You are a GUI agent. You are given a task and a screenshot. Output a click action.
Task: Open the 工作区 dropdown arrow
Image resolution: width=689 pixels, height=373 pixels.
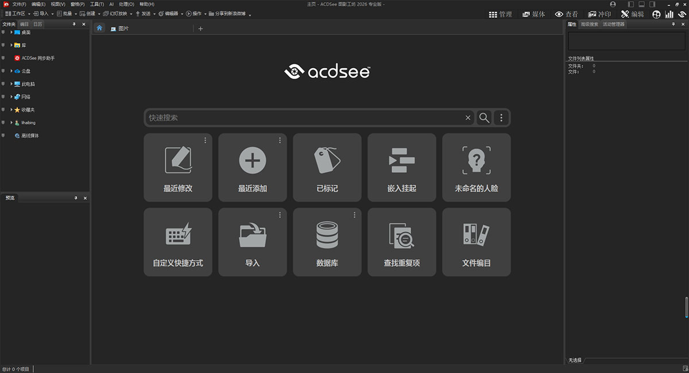tap(29, 13)
